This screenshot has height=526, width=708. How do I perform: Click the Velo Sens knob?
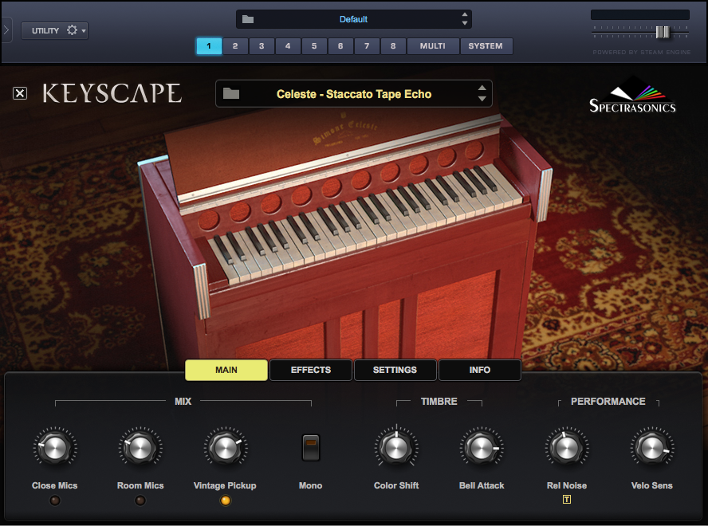(652, 448)
